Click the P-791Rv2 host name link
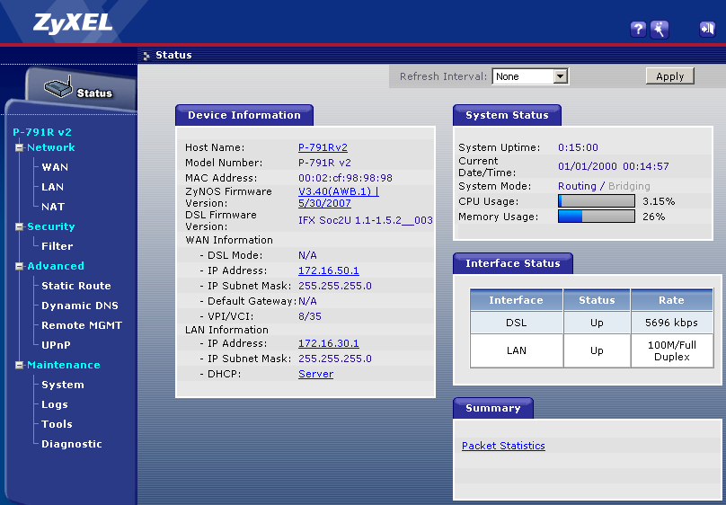This screenshot has height=505, width=726. pyautogui.click(x=323, y=147)
